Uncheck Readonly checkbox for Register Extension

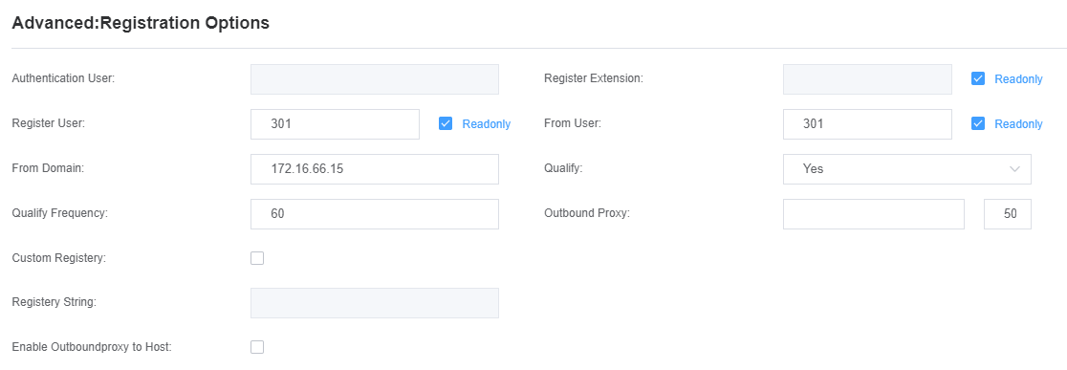978,79
